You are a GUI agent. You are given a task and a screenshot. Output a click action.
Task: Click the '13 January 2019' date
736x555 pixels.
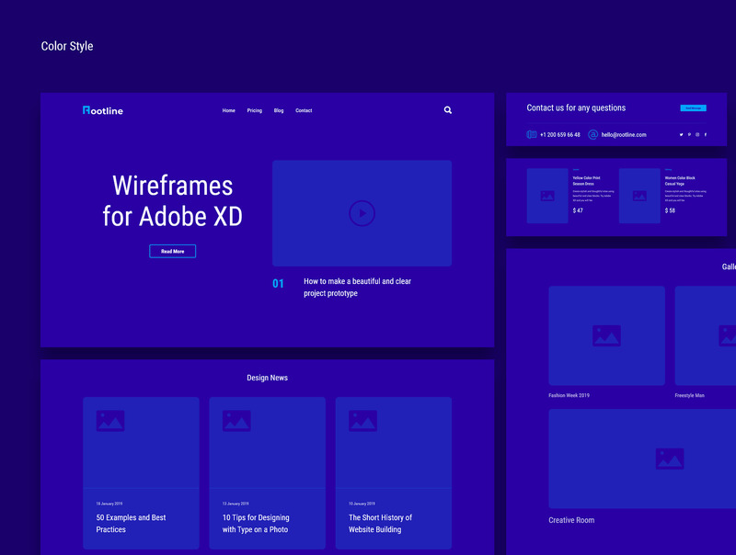tap(236, 504)
